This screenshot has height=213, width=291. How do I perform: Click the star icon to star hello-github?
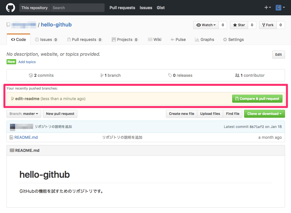click(x=234, y=25)
